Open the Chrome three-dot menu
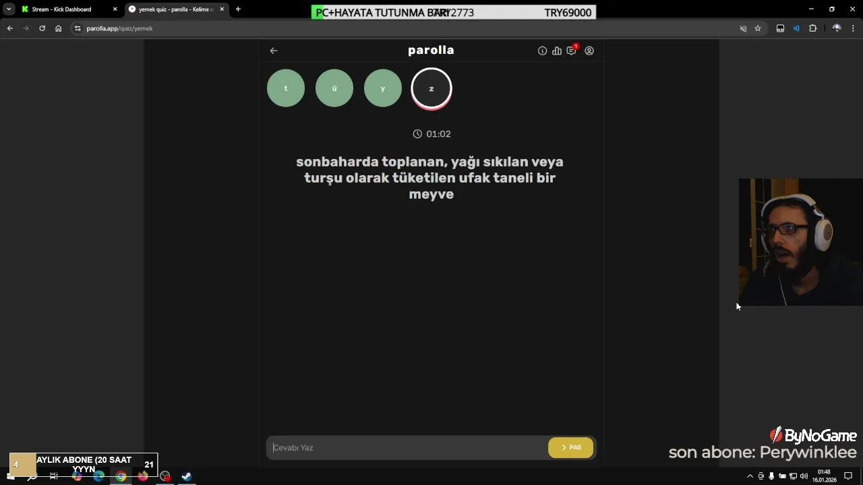The height and width of the screenshot is (485, 863). point(854,28)
